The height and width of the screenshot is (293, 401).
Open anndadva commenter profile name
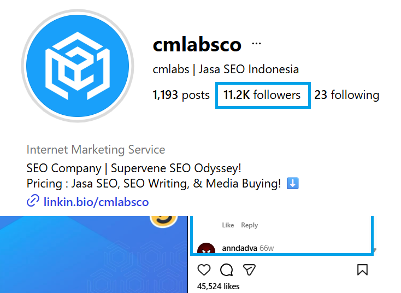tap(240, 248)
